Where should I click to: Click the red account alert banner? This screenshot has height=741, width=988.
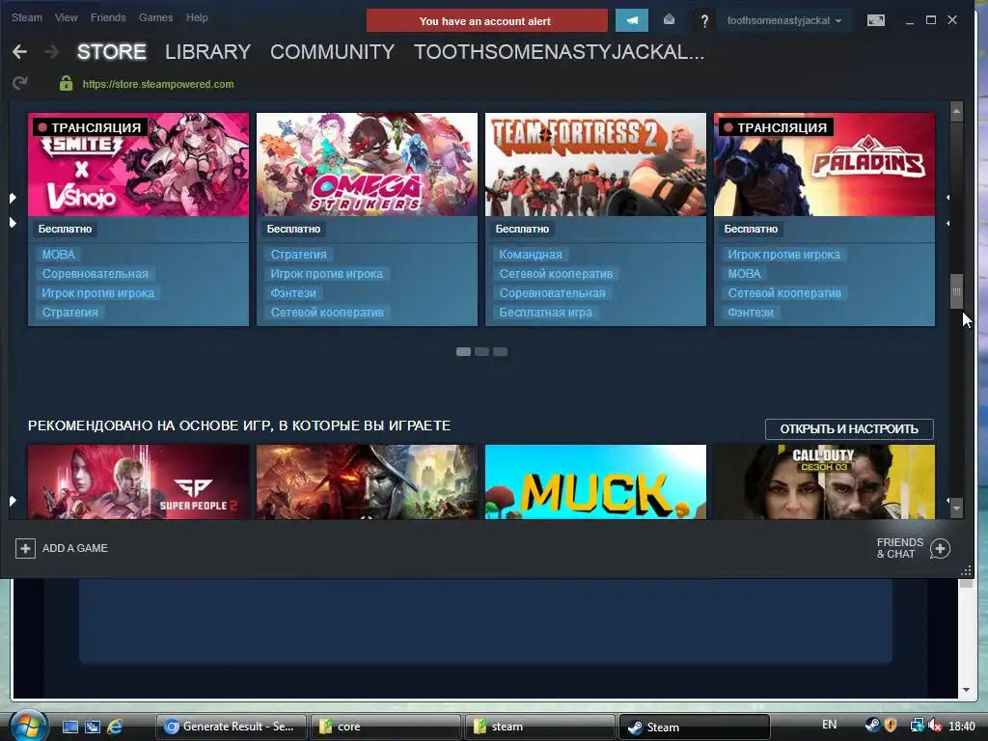[x=486, y=21]
